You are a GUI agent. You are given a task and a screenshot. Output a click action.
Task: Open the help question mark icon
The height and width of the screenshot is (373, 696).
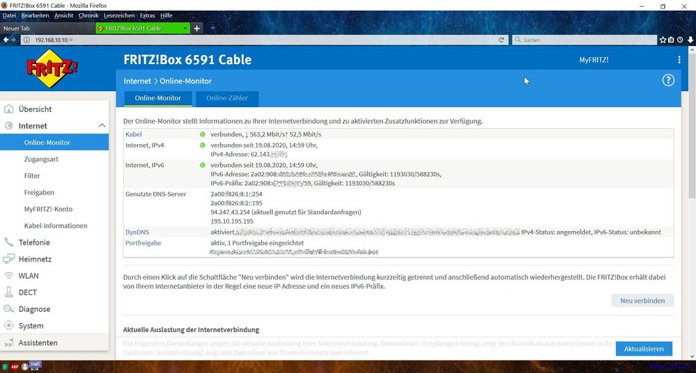pos(668,80)
